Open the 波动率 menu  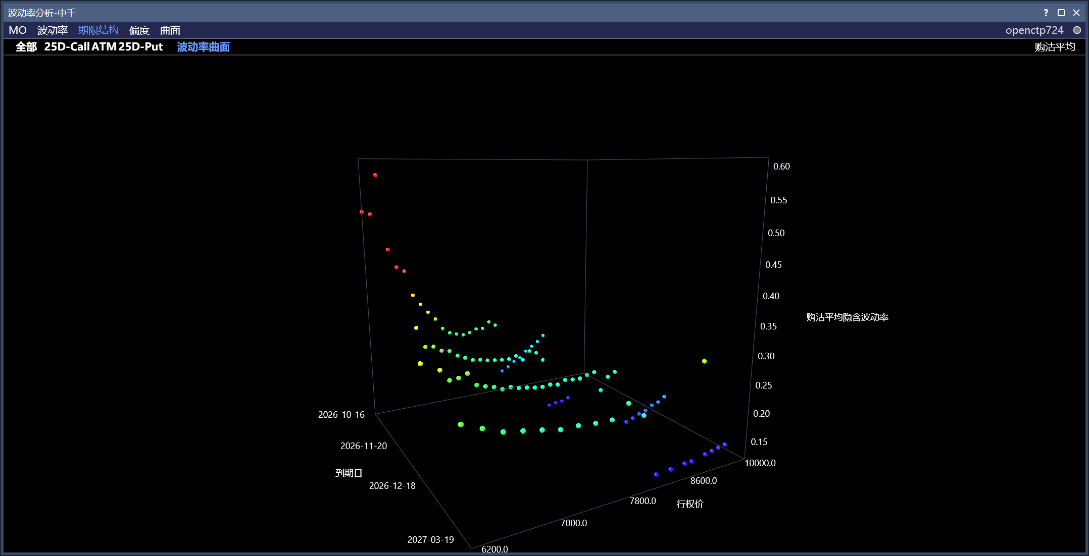(53, 30)
